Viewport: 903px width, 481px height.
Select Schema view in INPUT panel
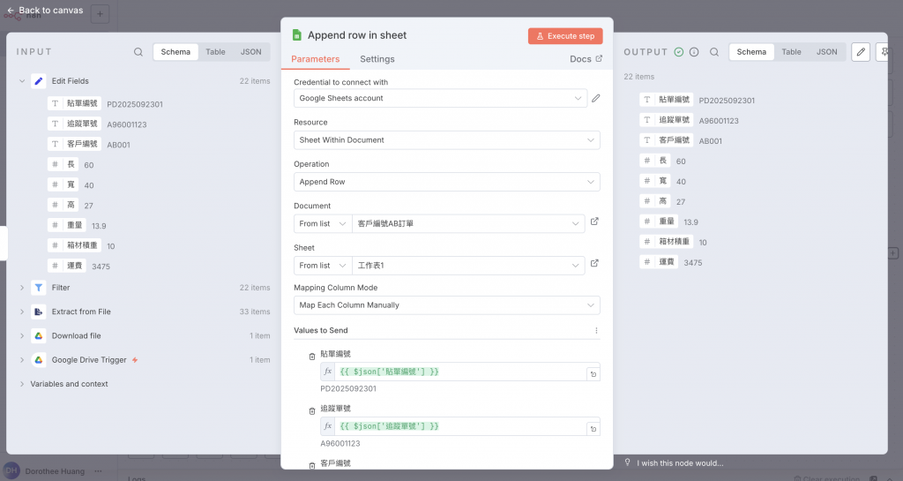(x=175, y=52)
